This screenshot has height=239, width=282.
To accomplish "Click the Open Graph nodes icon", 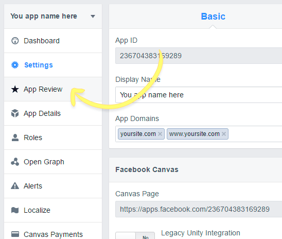I will (15, 162).
